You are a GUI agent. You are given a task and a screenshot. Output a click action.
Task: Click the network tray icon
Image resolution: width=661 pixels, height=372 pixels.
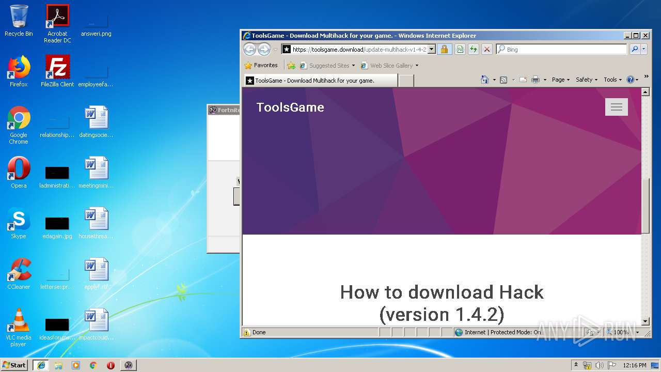(587, 365)
